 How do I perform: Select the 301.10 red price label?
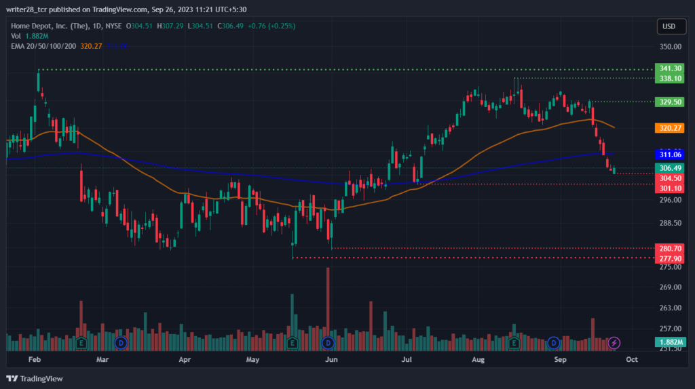pos(670,188)
